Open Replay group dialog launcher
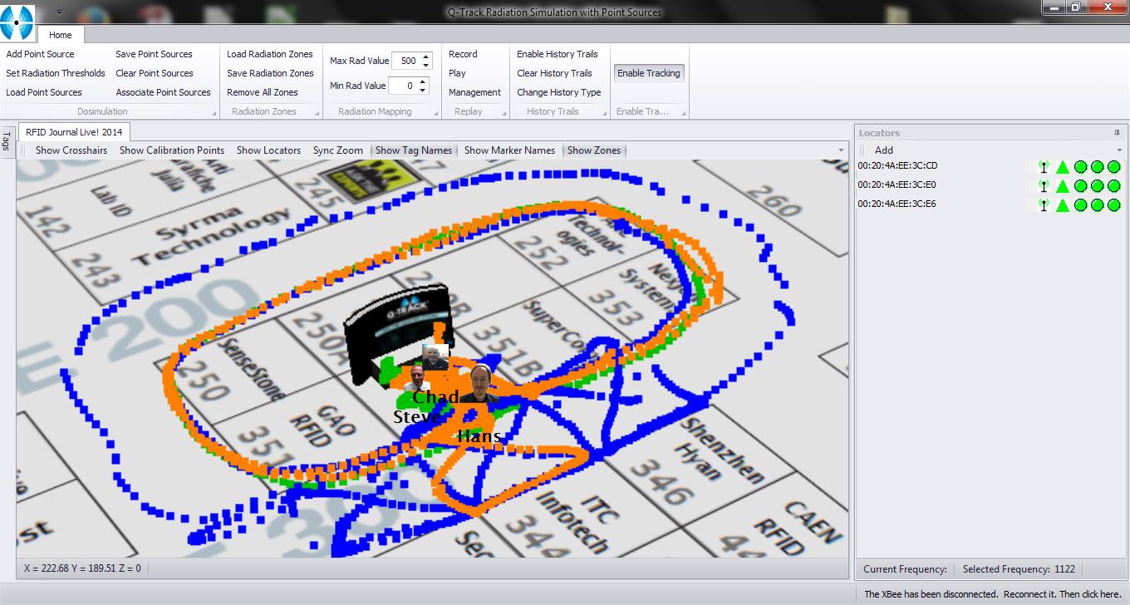The image size is (1130, 605). [504, 112]
